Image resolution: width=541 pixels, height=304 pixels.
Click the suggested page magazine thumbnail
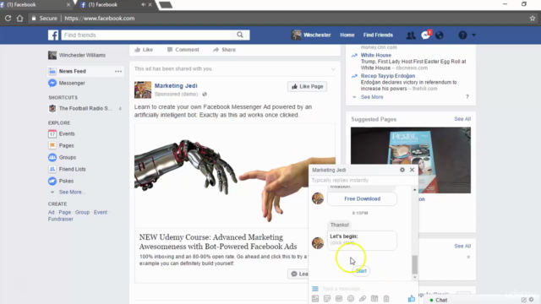click(x=411, y=160)
